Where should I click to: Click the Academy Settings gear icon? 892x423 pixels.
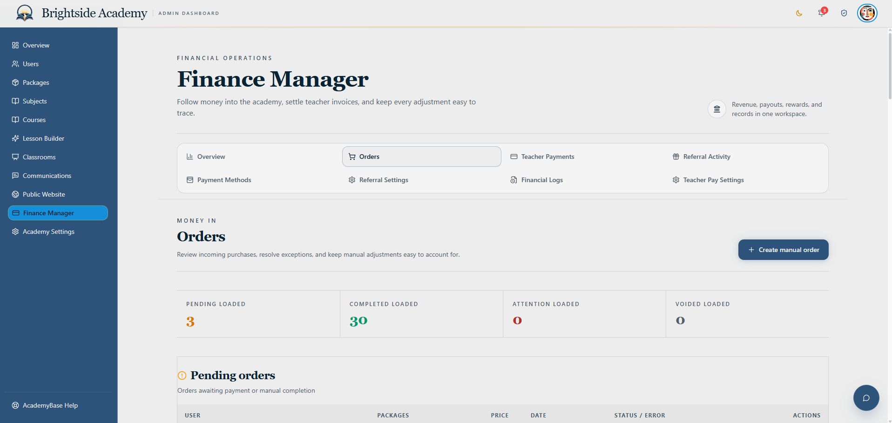coord(15,232)
